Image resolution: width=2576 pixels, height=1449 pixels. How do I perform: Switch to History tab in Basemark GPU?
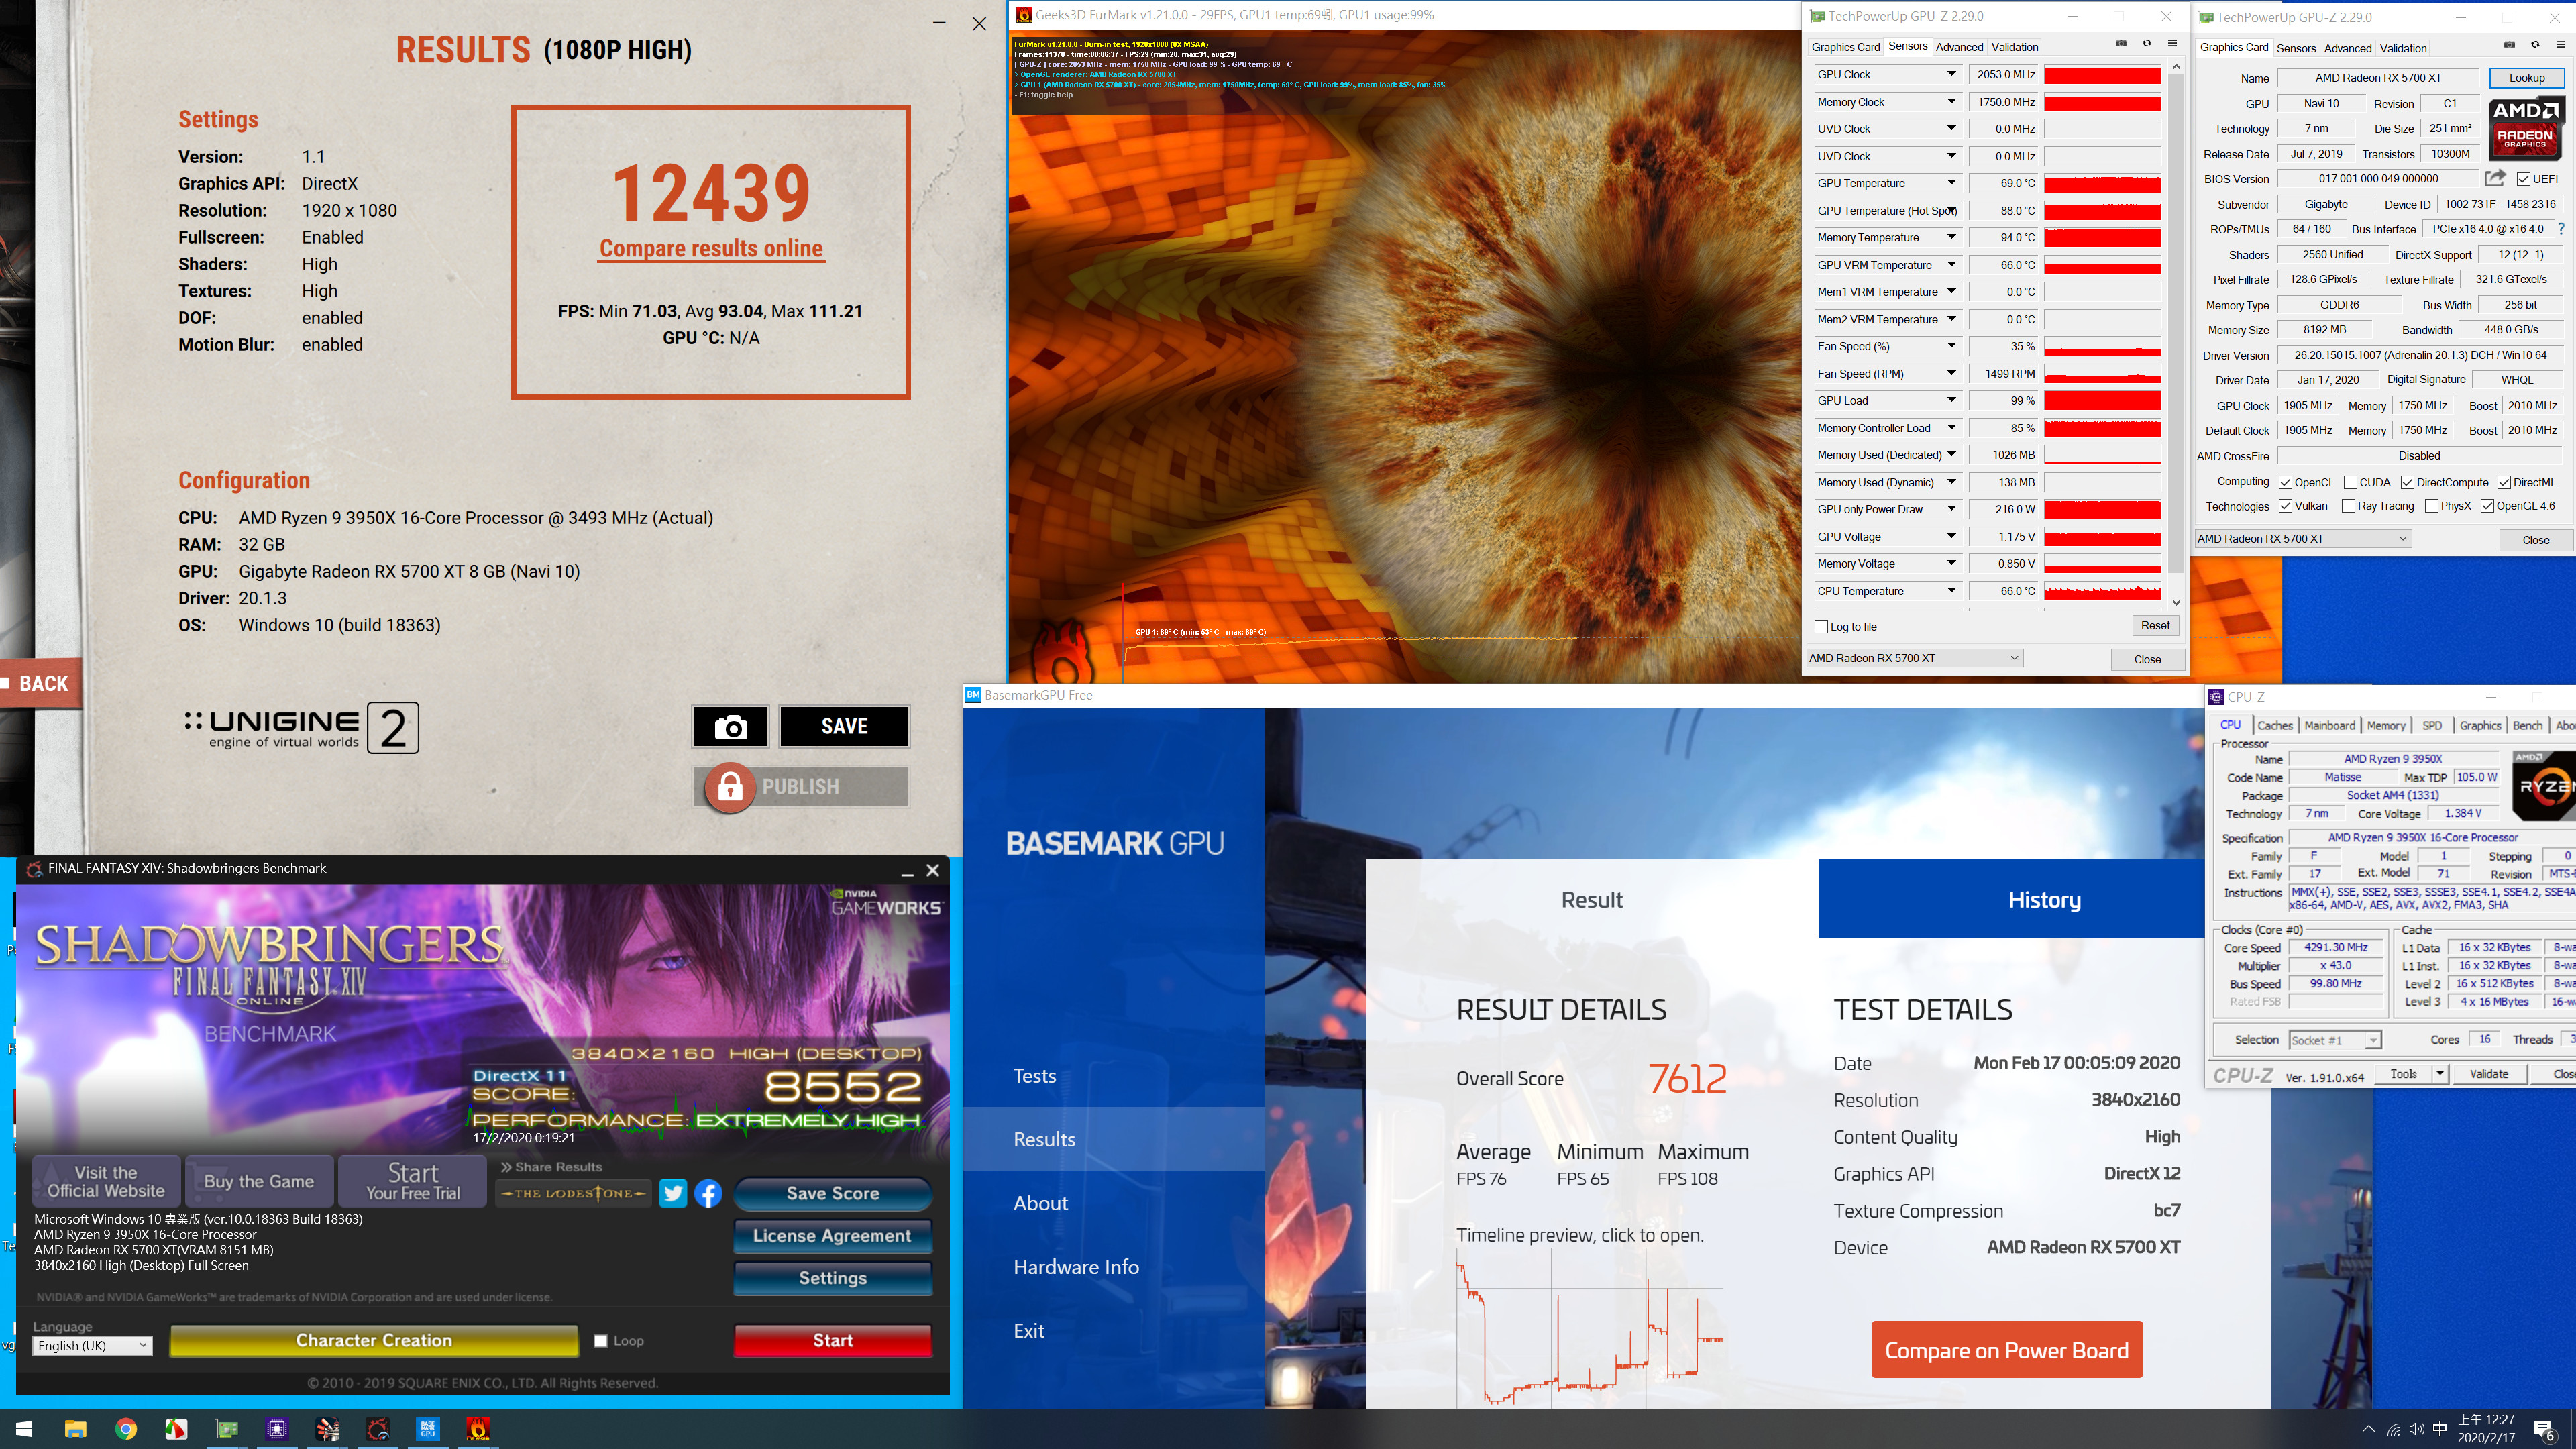[2044, 899]
